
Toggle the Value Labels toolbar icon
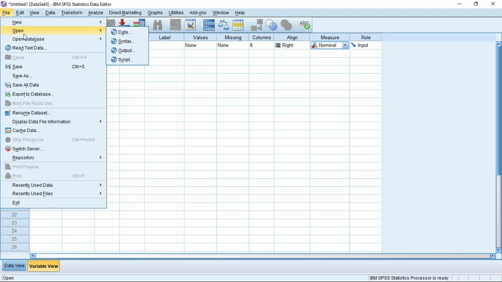(x=256, y=25)
